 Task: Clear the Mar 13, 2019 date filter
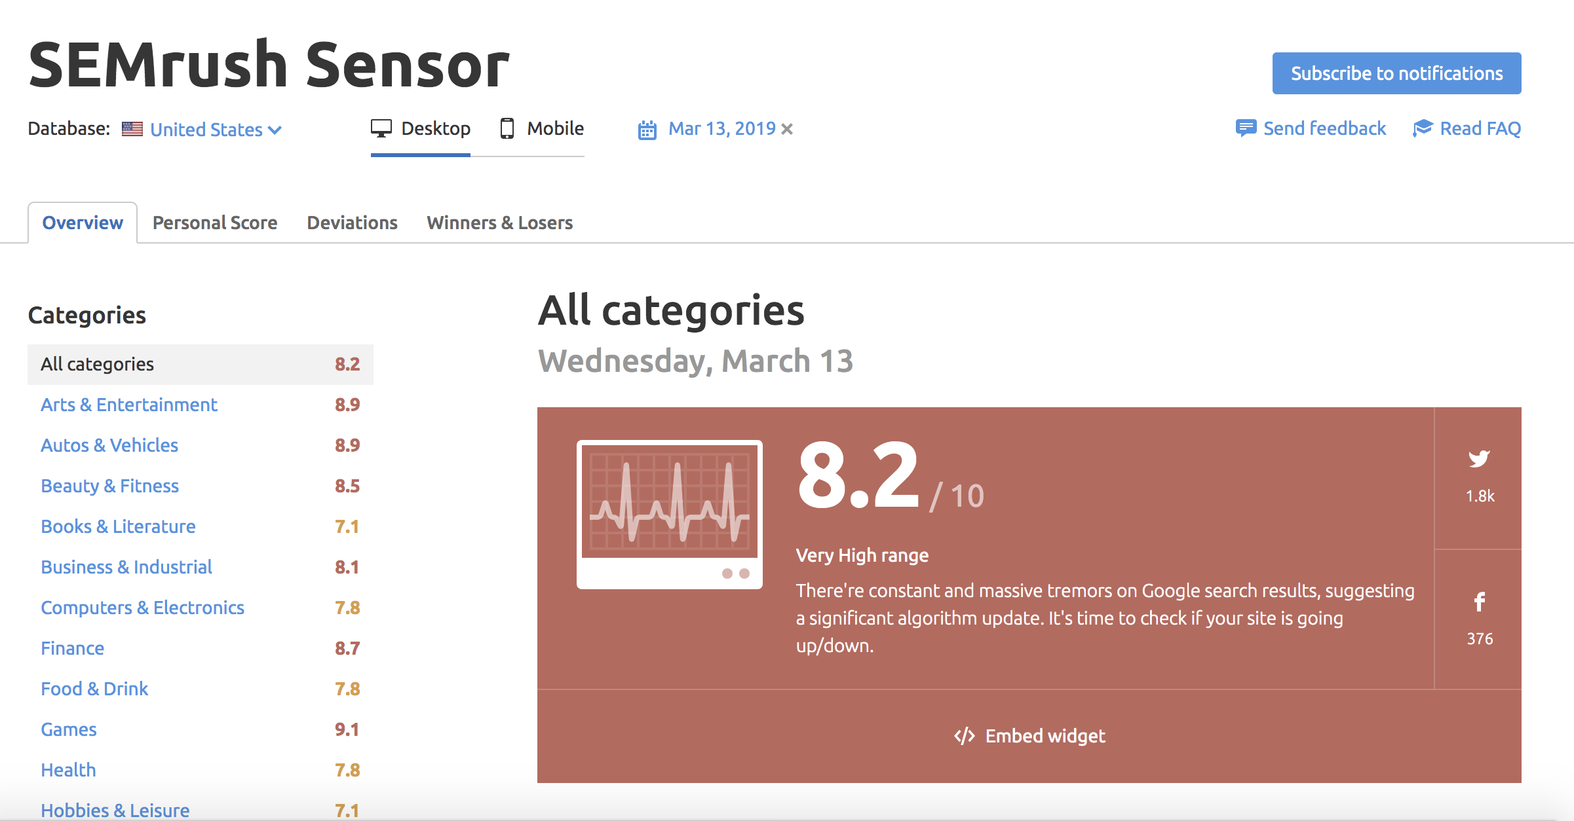(787, 129)
